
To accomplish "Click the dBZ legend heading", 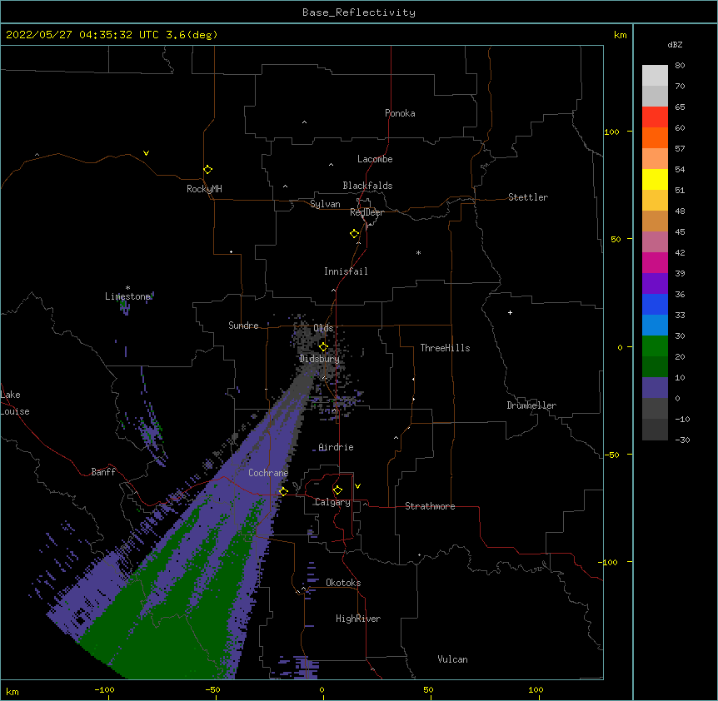I will [x=675, y=44].
